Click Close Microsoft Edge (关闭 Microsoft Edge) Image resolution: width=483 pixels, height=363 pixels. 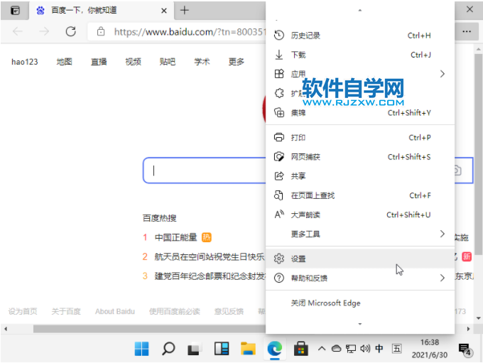(360, 303)
